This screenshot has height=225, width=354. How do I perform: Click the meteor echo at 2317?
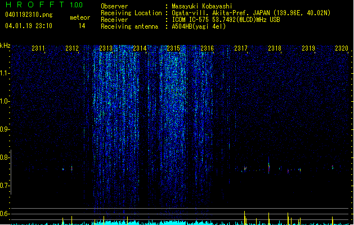(245, 168)
